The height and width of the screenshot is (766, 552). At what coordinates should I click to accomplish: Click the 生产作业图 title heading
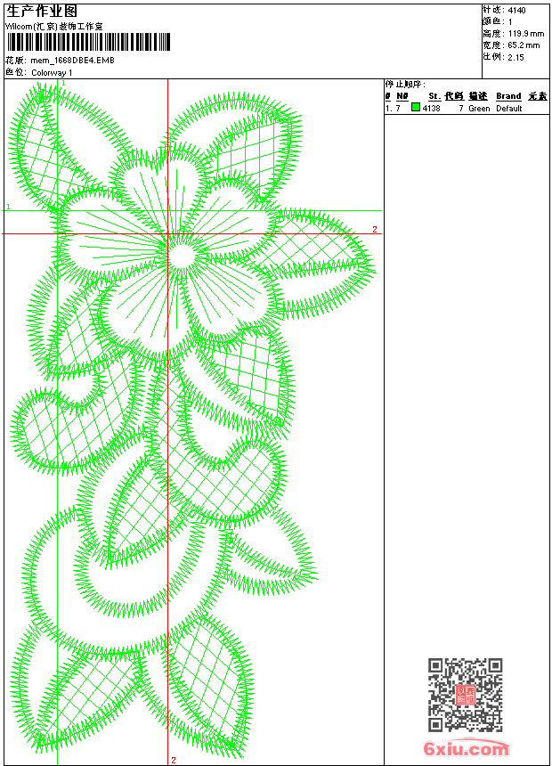(42, 11)
